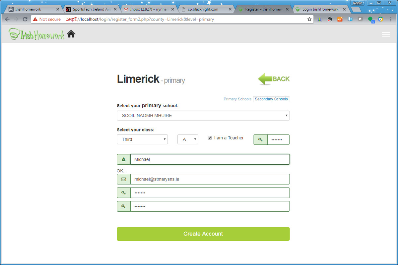Image resolution: width=398 pixels, height=265 pixels.
Task: Switch to the Primary Schools tab
Action: click(237, 99)
